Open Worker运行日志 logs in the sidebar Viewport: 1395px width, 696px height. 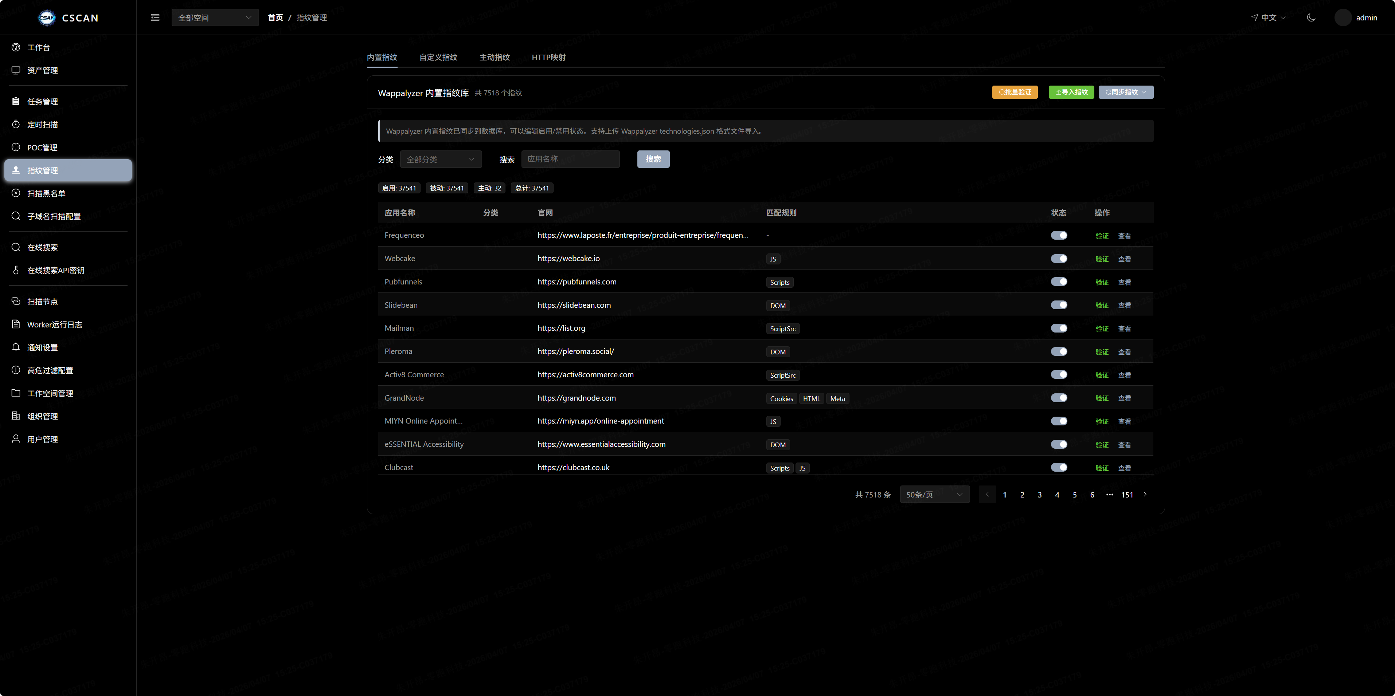68,324
